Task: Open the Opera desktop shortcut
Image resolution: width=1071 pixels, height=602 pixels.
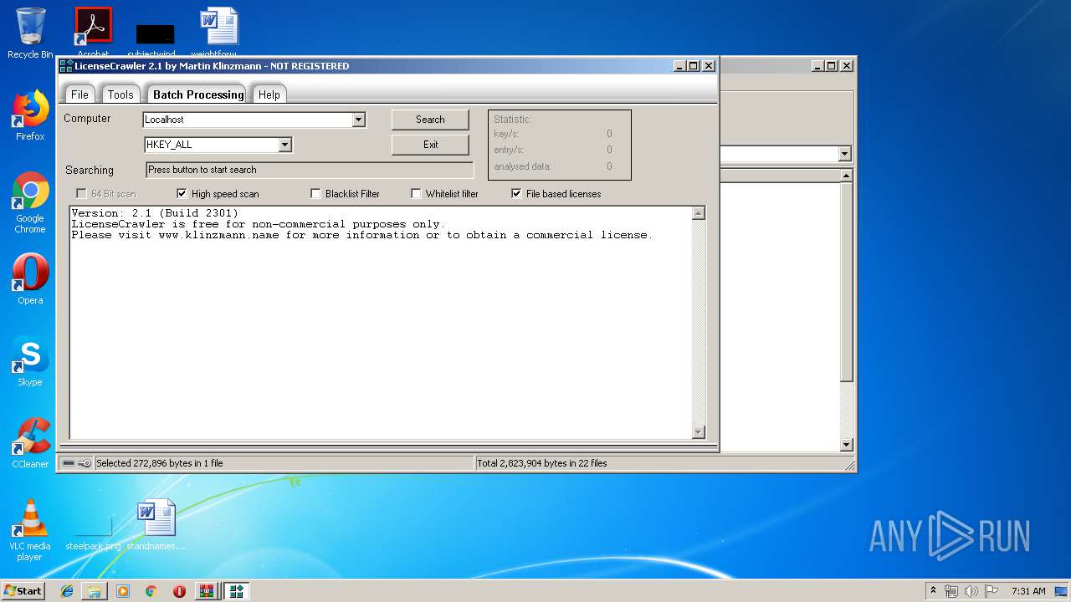Action: tap(30, 279)
